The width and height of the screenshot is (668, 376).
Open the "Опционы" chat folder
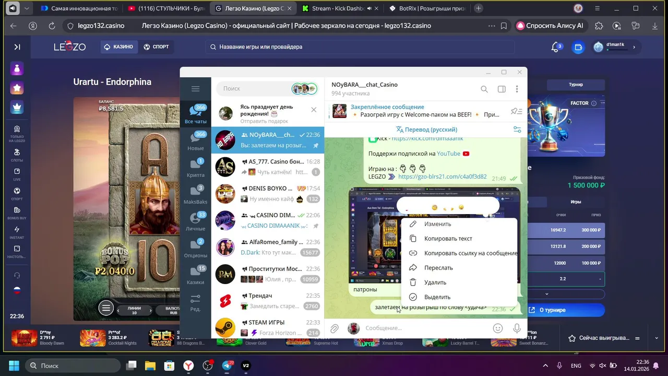(x=195, y=249)
